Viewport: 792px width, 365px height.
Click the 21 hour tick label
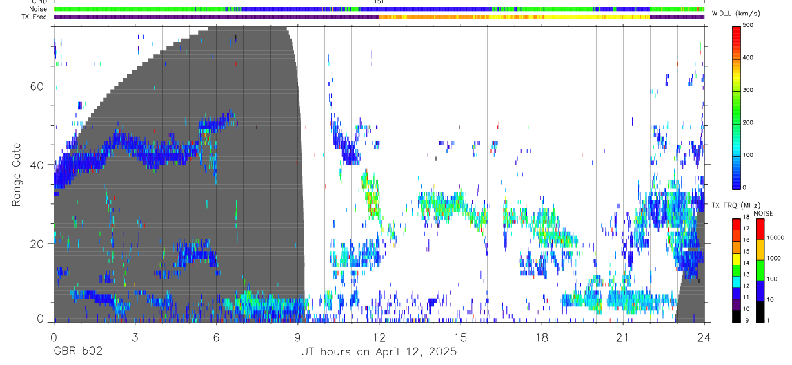623,337
